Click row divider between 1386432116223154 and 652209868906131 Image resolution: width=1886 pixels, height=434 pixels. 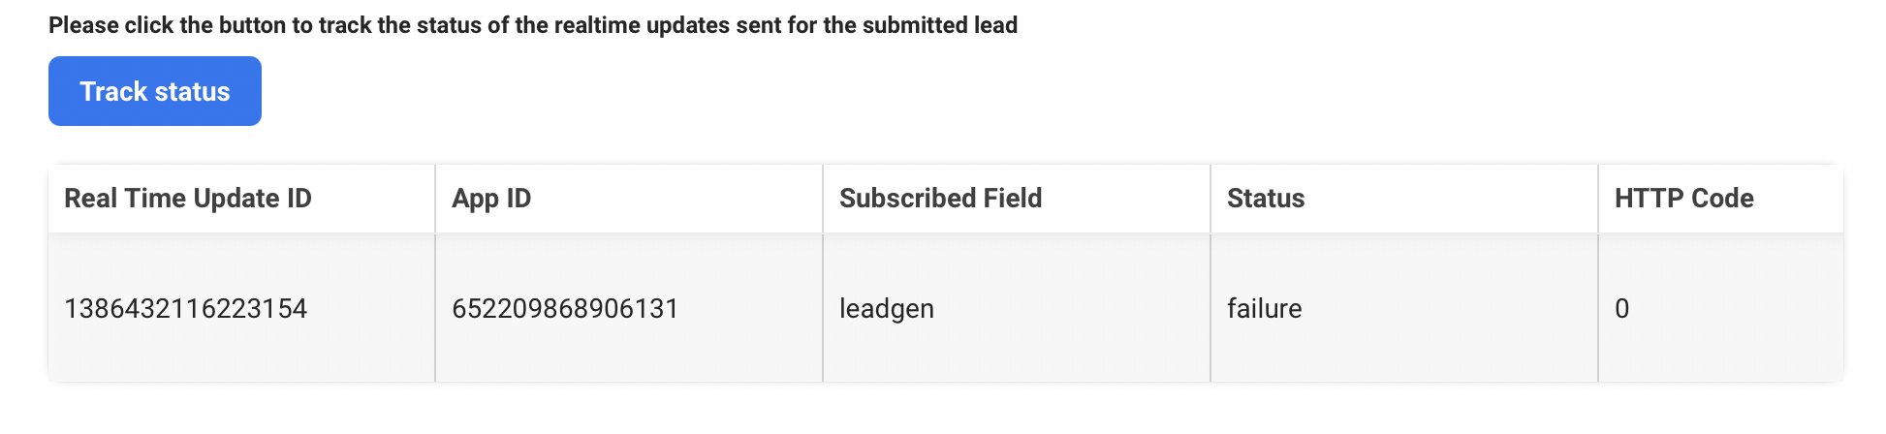pos(435,309)
